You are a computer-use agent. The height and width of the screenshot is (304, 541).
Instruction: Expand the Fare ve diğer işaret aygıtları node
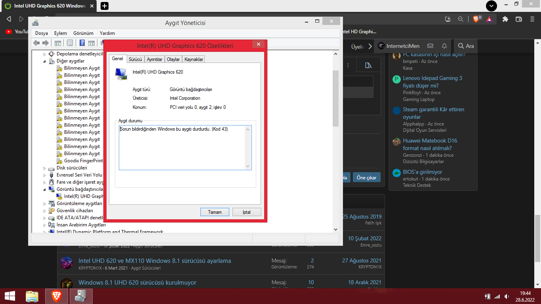coord(44,182)
